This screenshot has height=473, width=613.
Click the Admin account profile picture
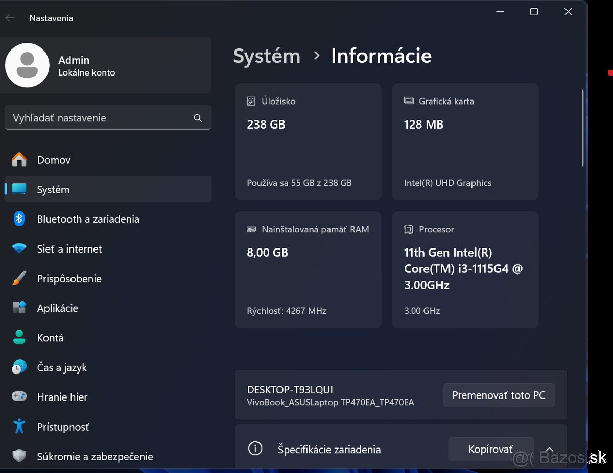click(27, 65)
